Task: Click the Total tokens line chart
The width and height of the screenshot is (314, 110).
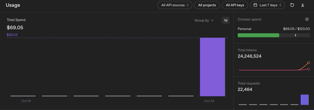Action: pos(274,66)
